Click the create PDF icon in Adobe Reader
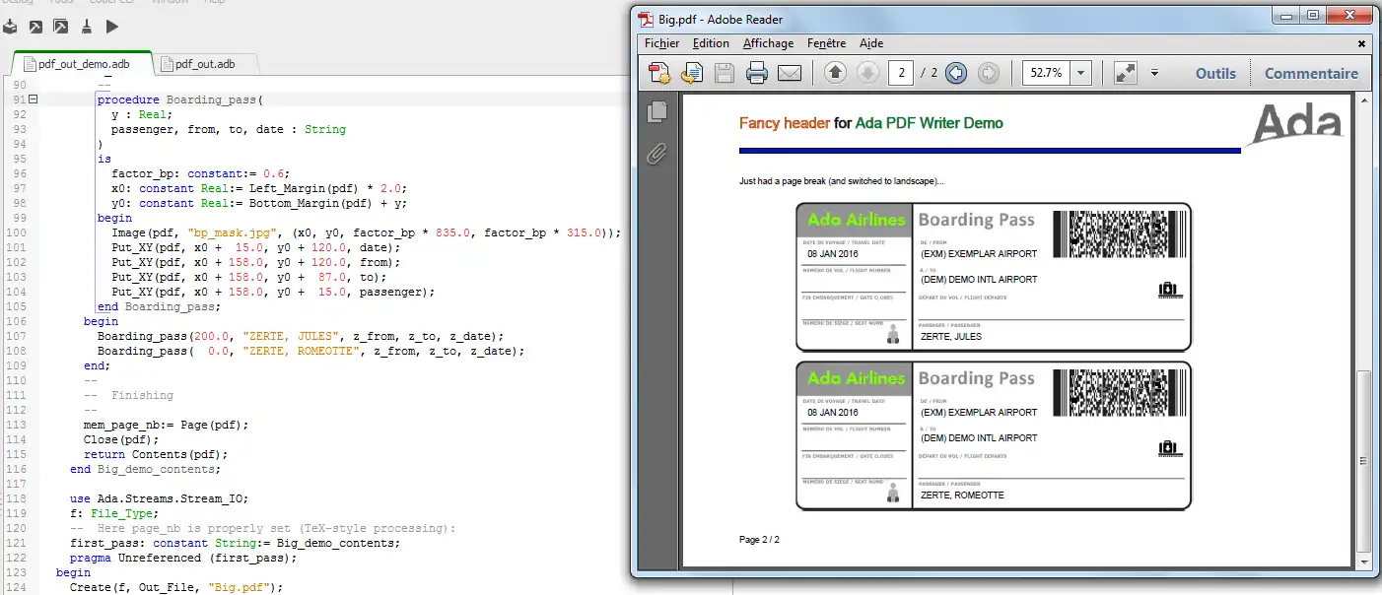This screenshot has height=595, width=1382. (659, 73)
